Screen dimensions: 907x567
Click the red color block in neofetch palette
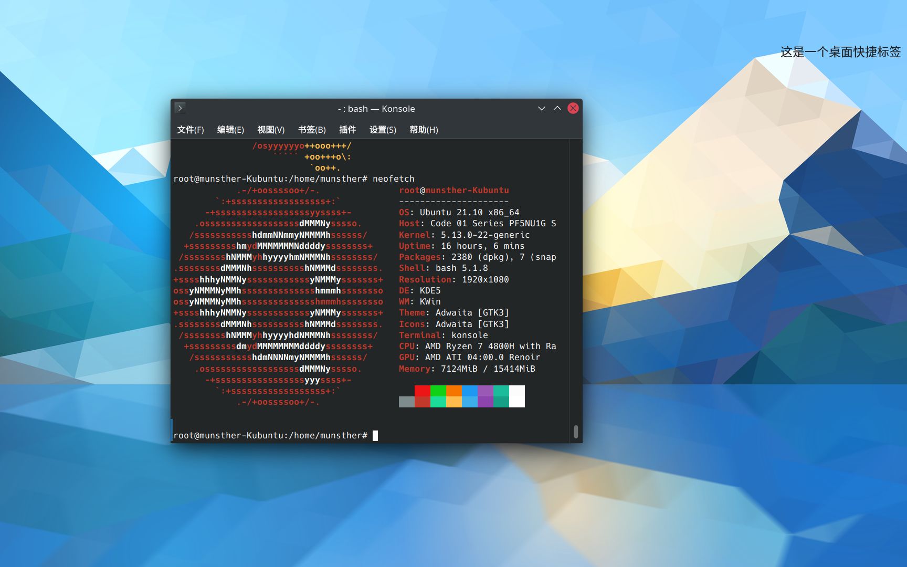click(423, 391)
